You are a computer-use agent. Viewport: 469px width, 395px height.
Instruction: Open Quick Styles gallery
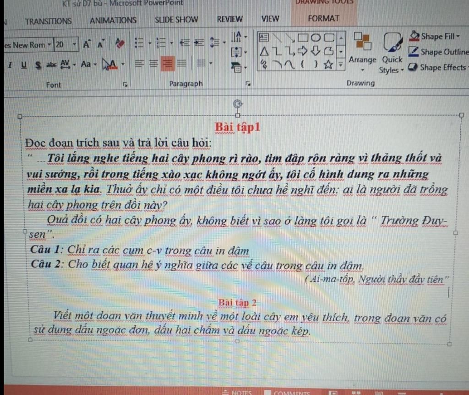[392, 53]
